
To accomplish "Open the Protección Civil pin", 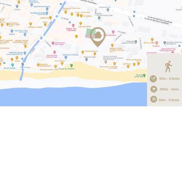I will 108,10.
